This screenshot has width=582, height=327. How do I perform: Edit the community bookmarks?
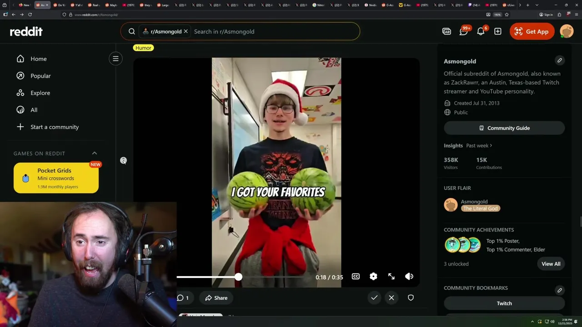[560, 290]
